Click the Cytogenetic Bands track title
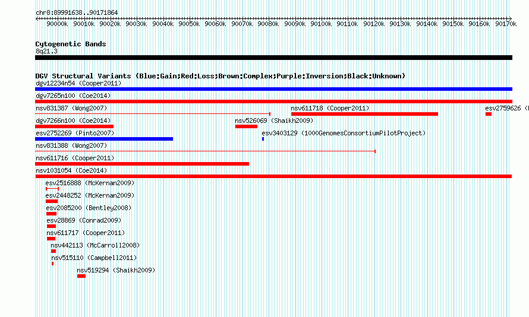The image size is (529, 317). tap(71, 44)
